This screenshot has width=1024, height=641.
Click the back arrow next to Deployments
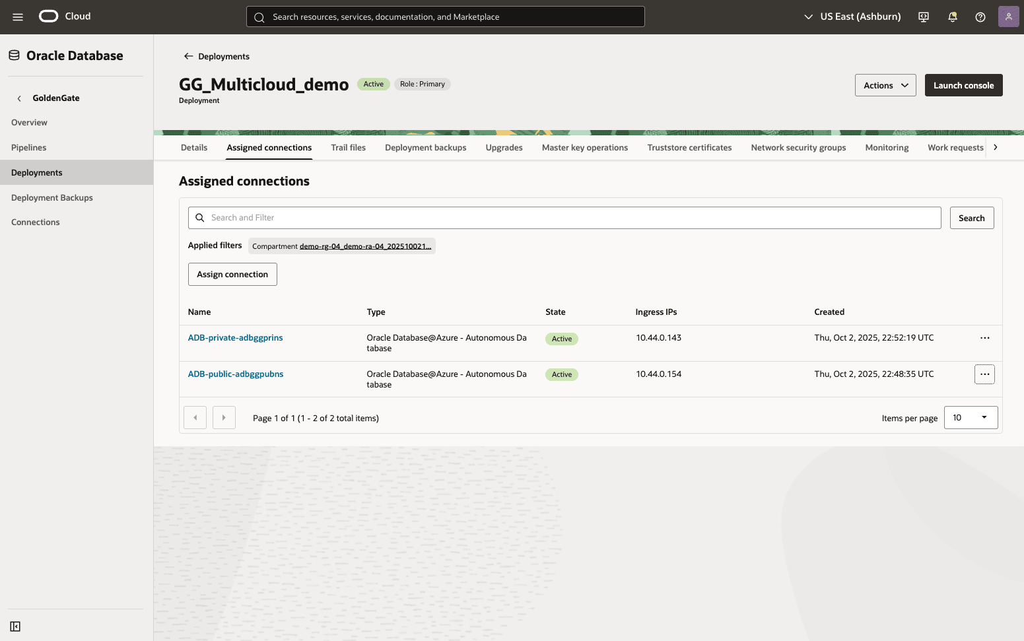tap(188, 56)
